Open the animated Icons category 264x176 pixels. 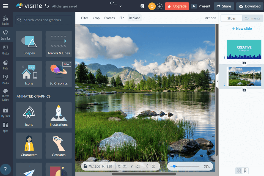tap(29, 116)
